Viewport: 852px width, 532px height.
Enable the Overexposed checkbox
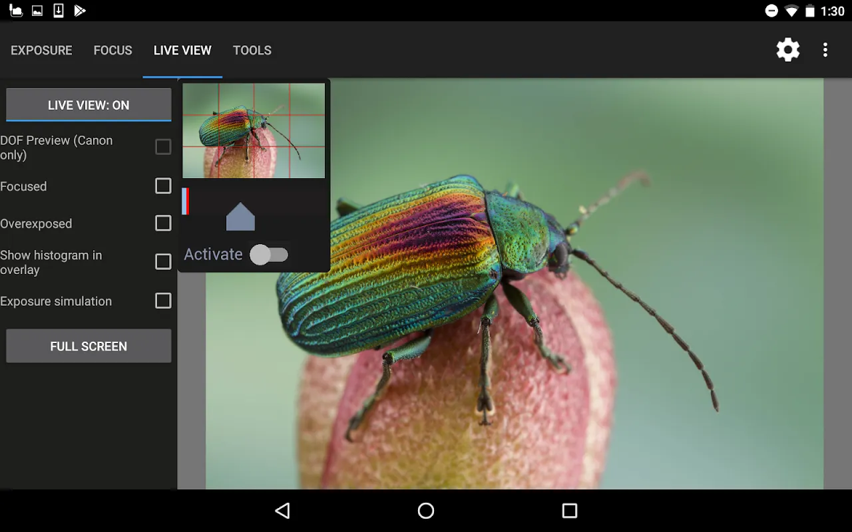[163, 223]
